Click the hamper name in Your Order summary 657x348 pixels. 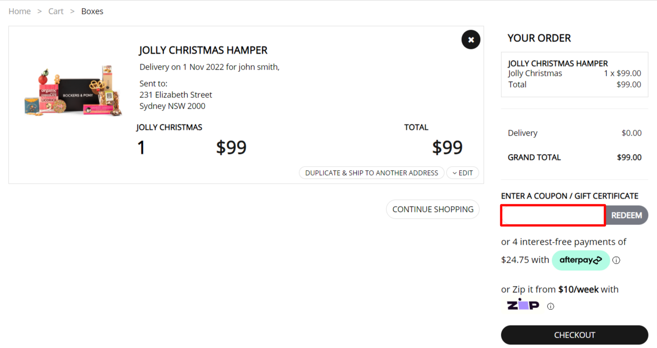tap(558, 63)
